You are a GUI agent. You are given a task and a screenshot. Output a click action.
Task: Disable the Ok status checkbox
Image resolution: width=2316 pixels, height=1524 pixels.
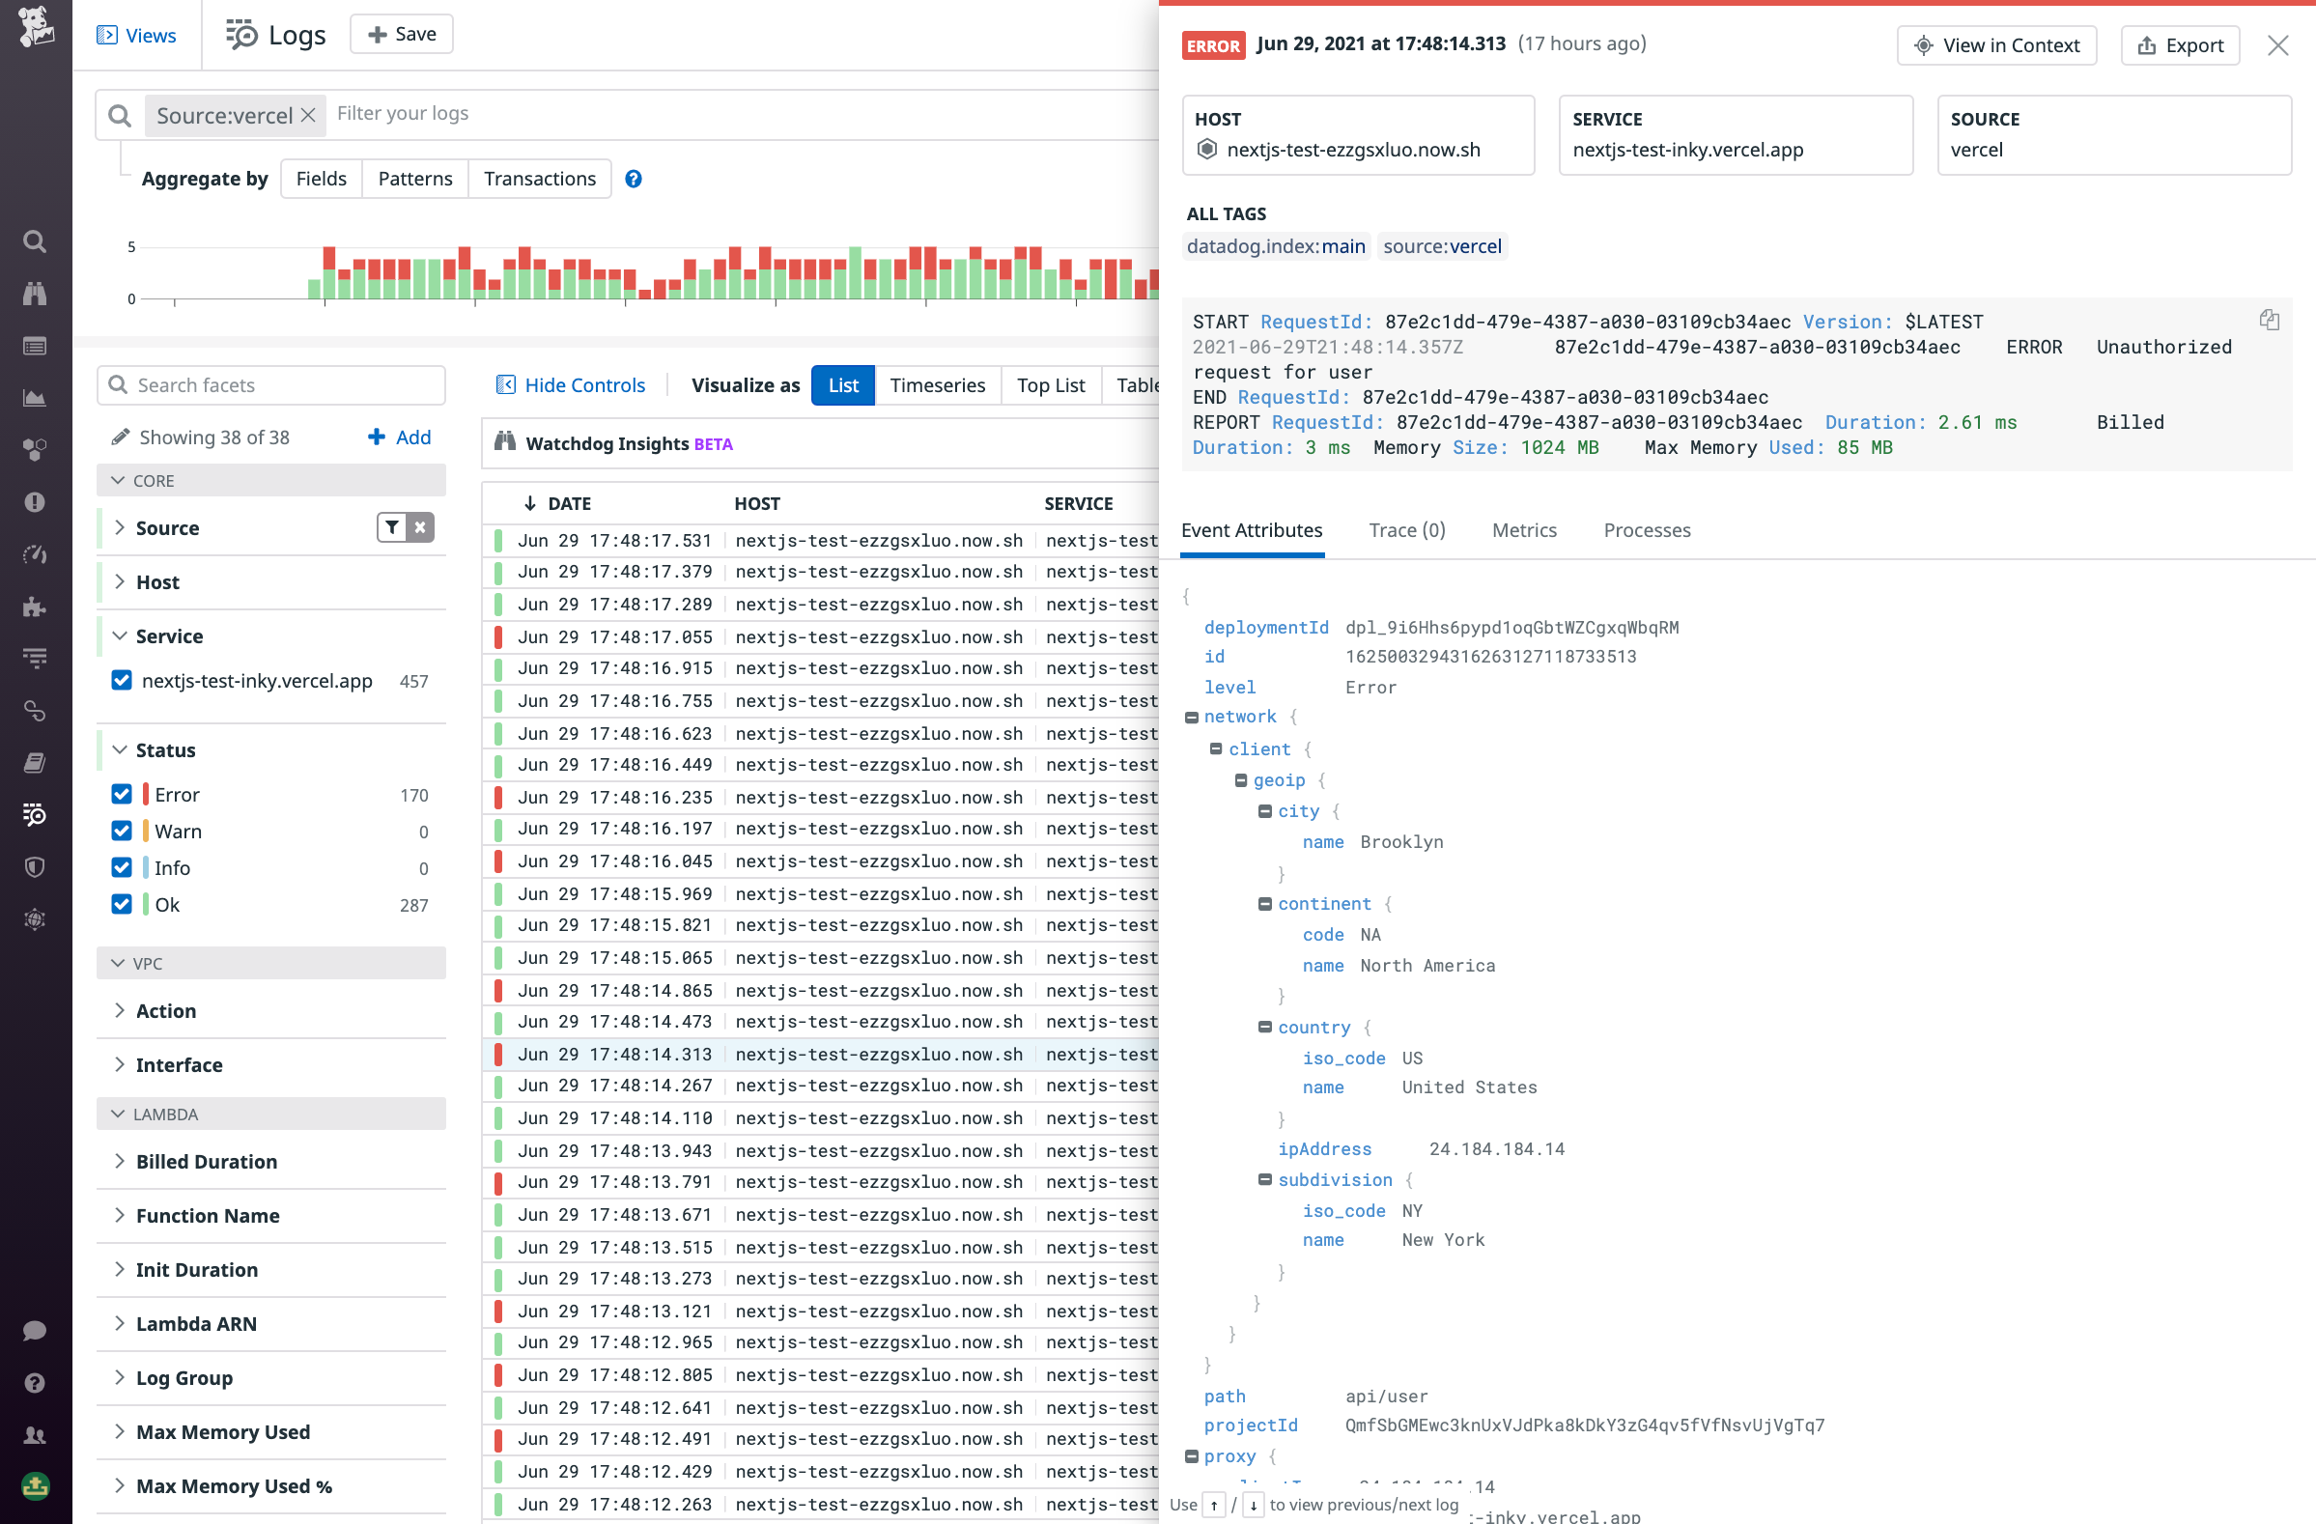pos(121,903)
